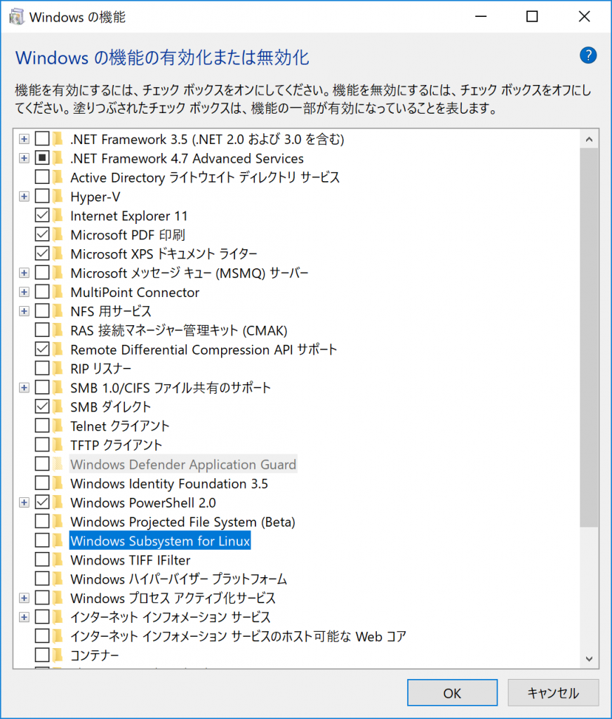Select the RIP リスナー row text
The width and height of the screenshot is (612, 719).
(101, 368)
